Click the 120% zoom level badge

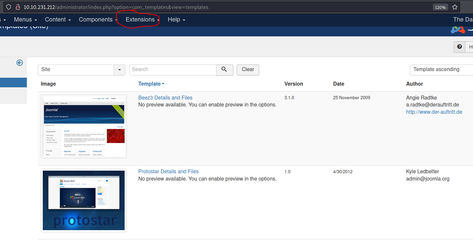440,7
